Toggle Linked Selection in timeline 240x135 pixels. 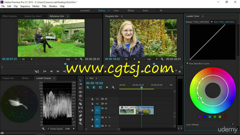[x=100, y=87]
